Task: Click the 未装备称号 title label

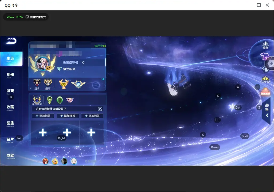Action: pyautogui.click(x=71, y=62)
